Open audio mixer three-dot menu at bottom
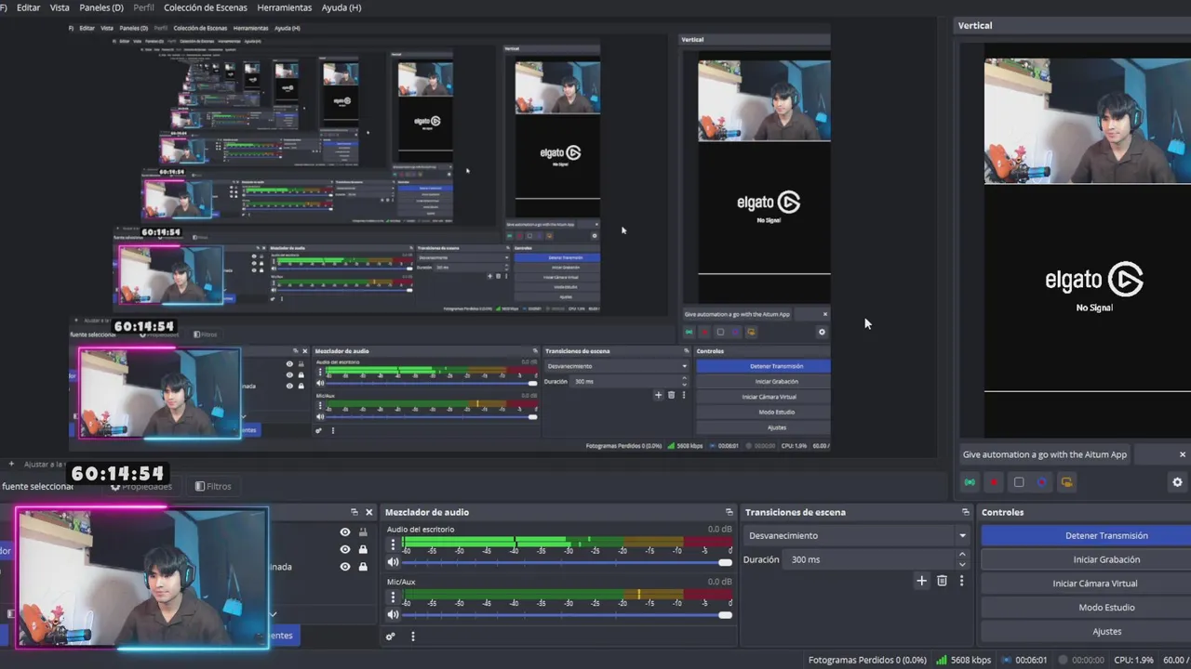1191x669 pixels. [x=413, y=636]
